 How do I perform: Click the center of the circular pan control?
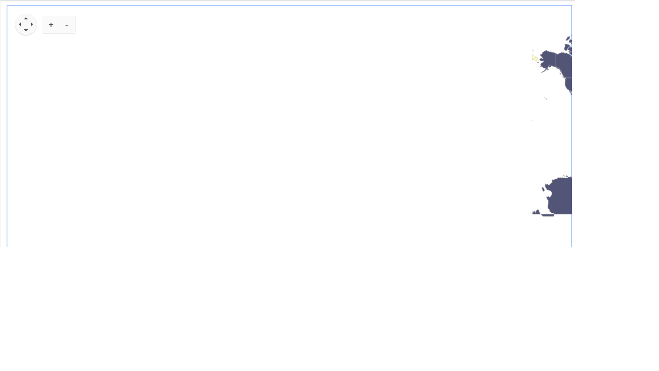(x=26, y=24)
